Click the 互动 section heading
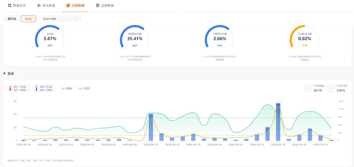354x167 pixels. pyautogui.click(x=11, y=73)
